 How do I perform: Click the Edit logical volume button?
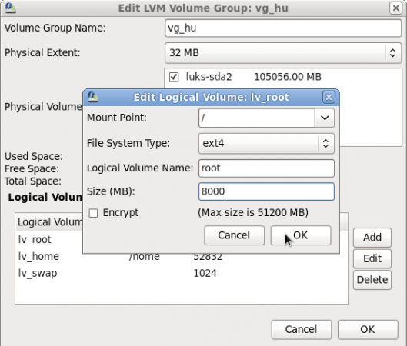coord(372,258)
